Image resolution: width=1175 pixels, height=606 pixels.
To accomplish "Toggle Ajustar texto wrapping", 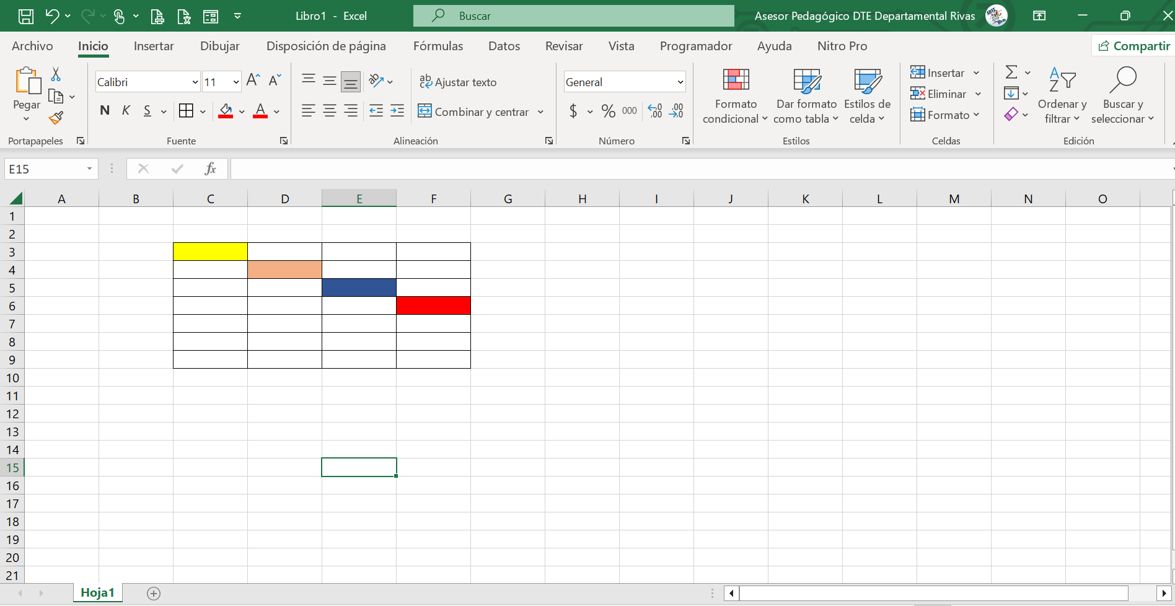I will 458,82.
